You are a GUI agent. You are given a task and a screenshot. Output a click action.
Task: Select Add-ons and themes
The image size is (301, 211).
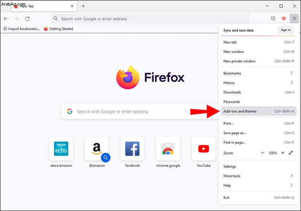(259, 111)
